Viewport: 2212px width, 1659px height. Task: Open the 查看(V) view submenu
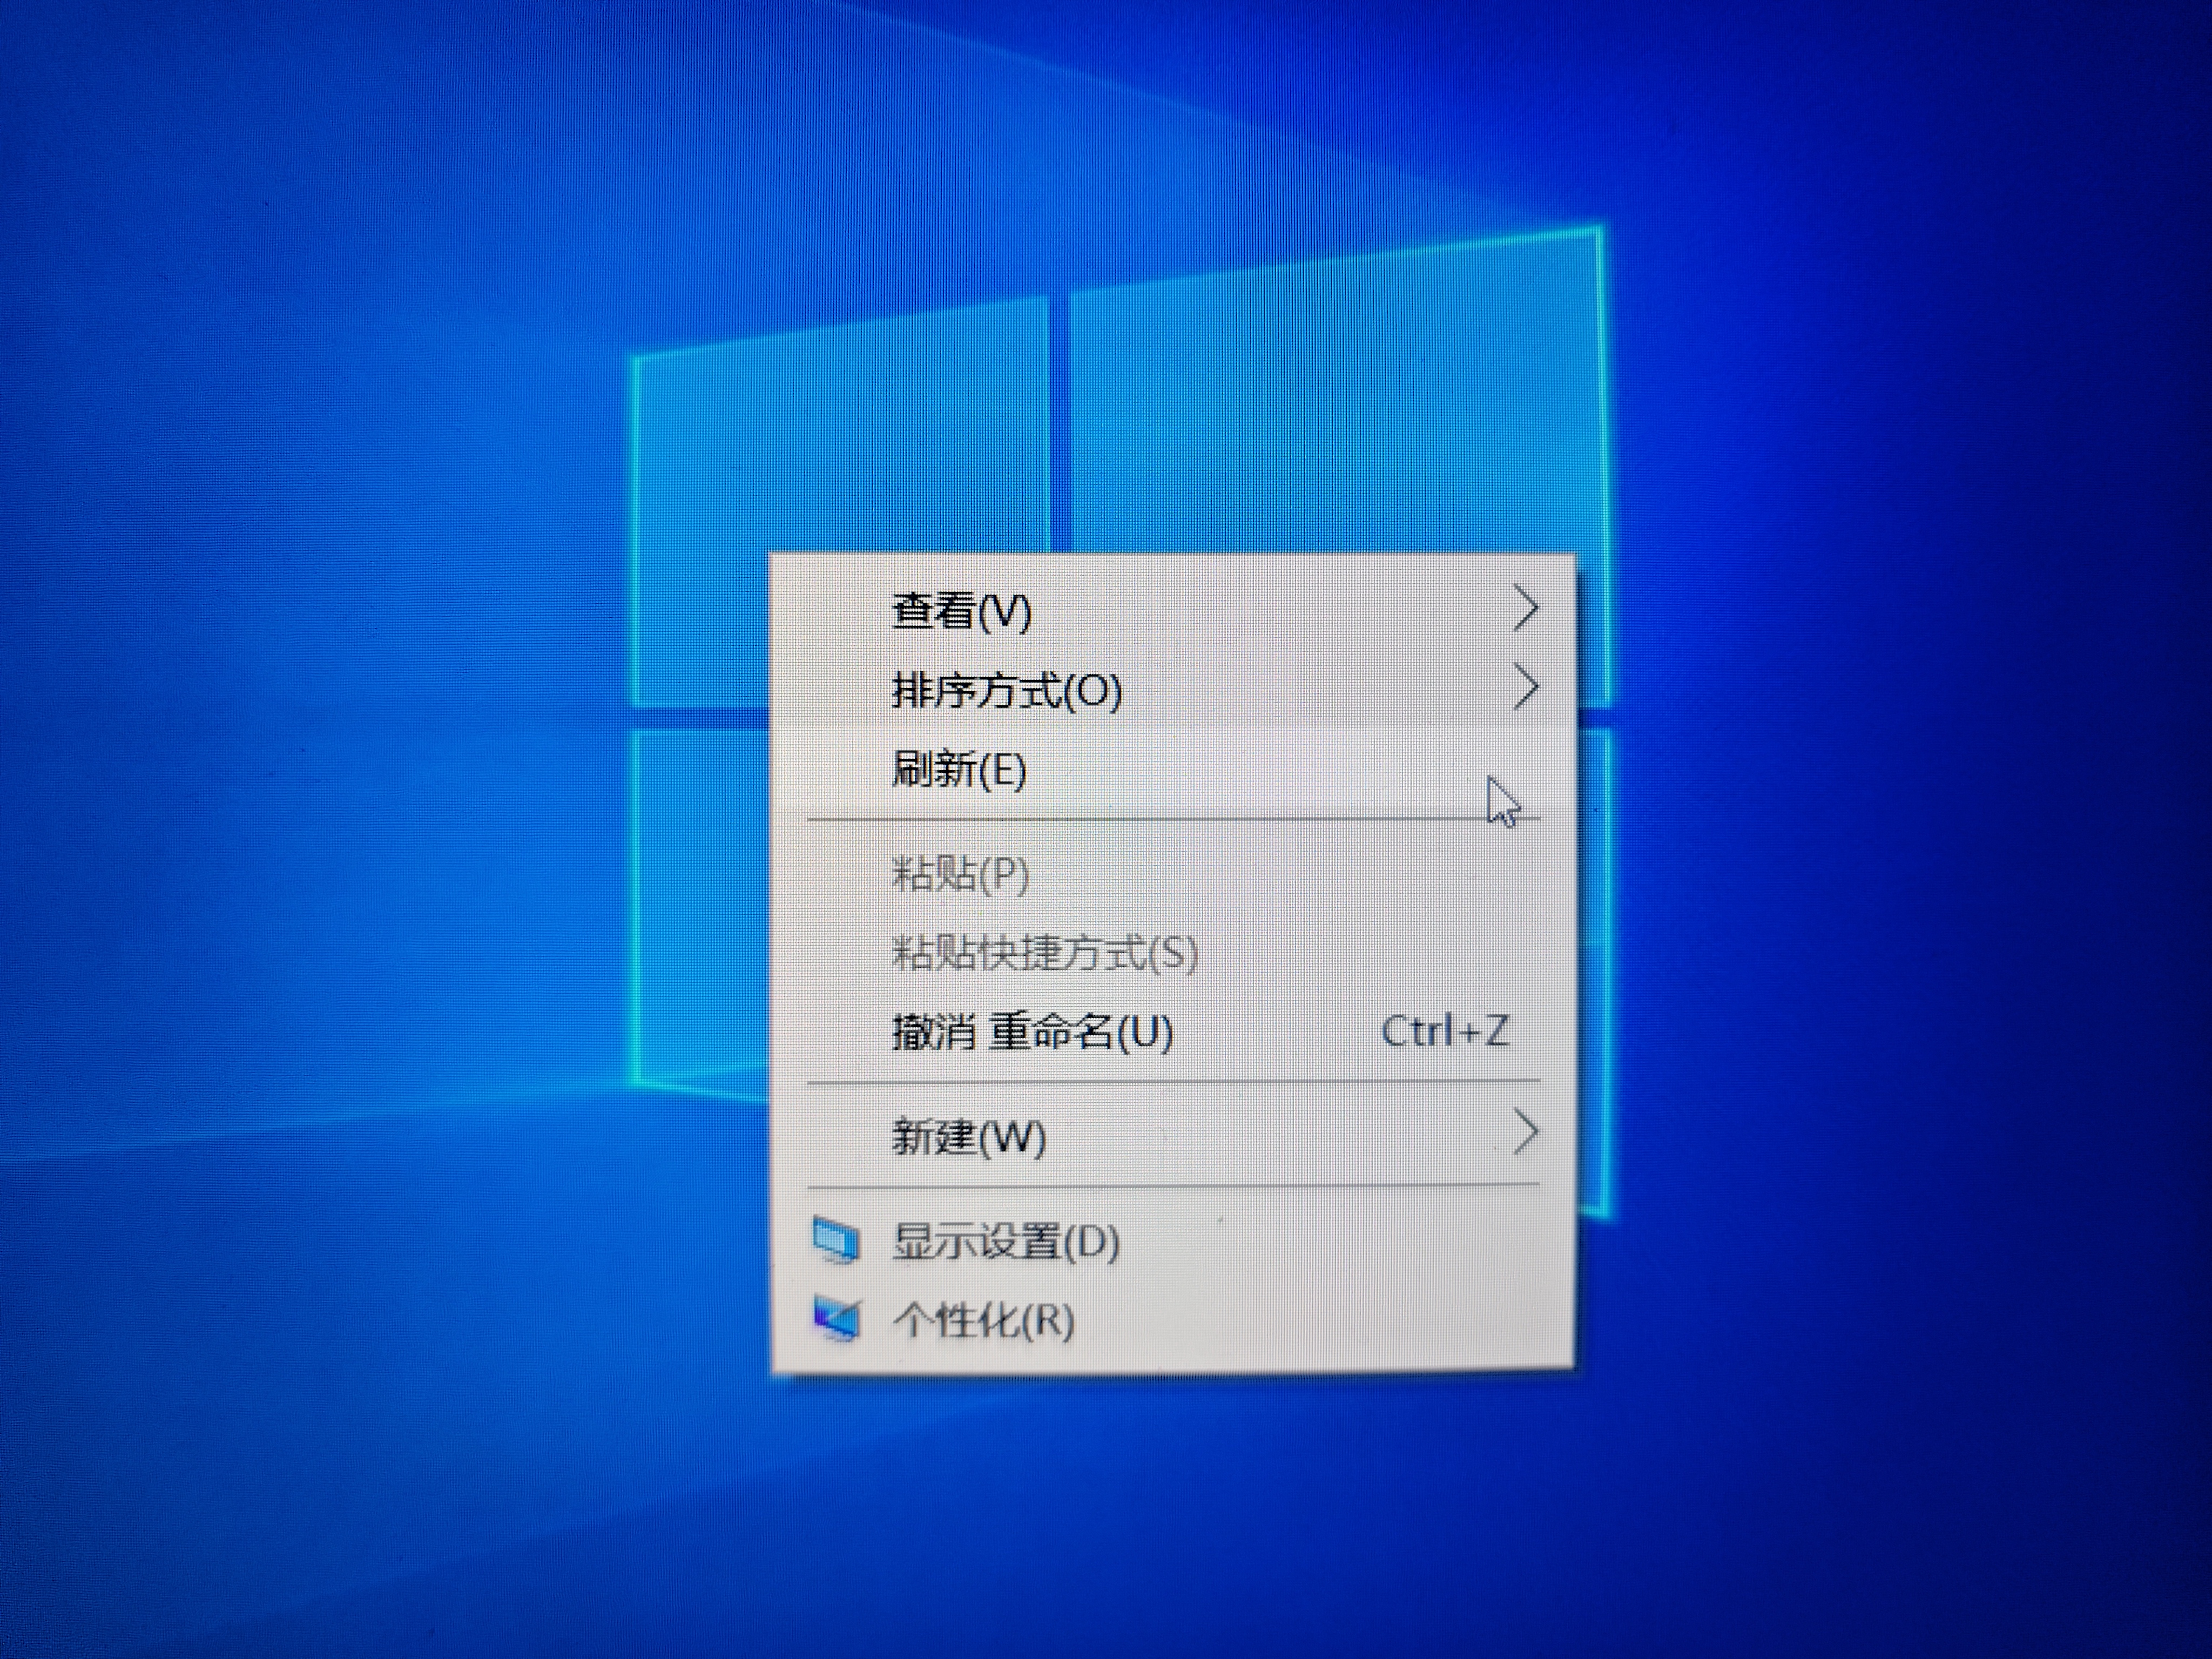[1172, 610]
